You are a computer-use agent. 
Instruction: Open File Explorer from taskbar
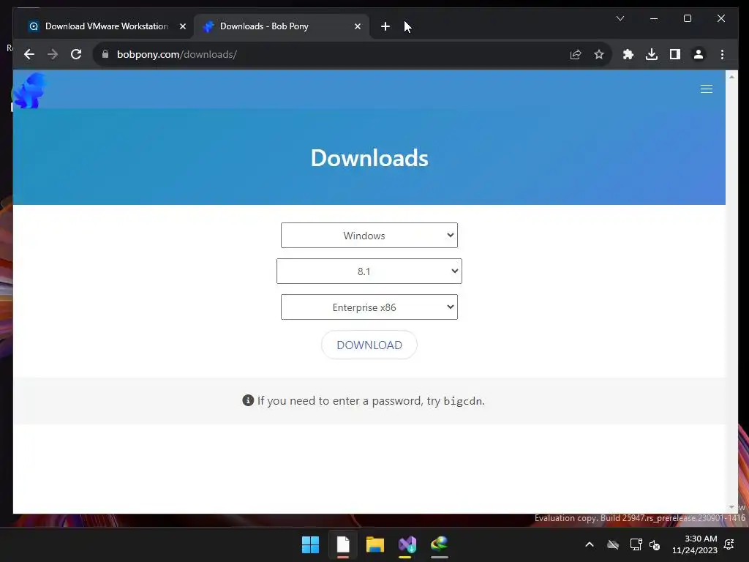(375, 544)
